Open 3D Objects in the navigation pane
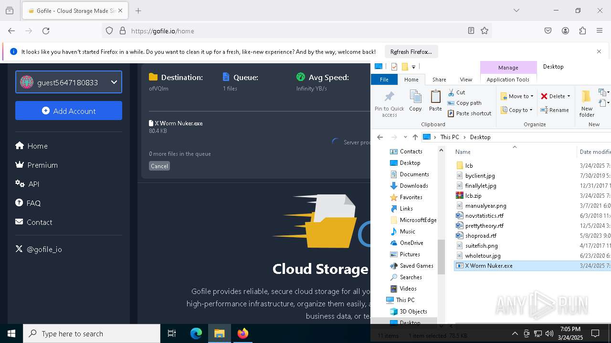This screenshot has height=343, width=611. pos(413,311)
